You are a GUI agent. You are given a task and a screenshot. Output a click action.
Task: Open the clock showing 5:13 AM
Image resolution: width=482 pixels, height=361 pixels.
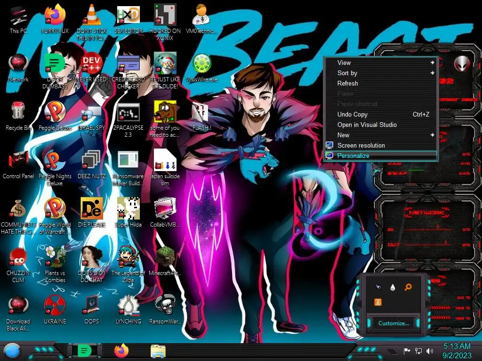pyautogui.click(x=457, y=351)
